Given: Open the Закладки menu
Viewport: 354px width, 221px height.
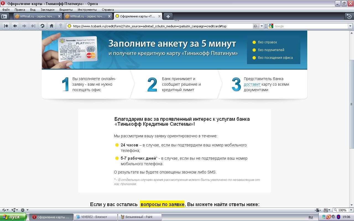Looking at the screenshot, I should [x=47, y=10].
